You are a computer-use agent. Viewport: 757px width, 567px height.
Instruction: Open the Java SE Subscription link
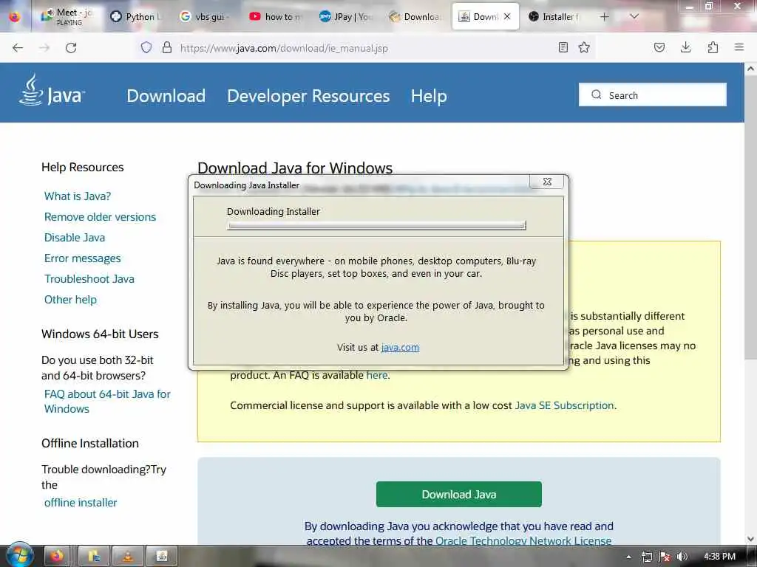pos(565,405)
